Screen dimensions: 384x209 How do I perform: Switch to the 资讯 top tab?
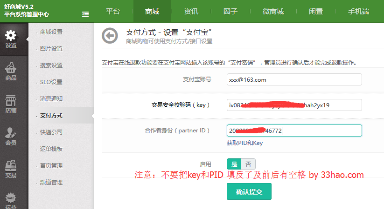tap(191, 12)
